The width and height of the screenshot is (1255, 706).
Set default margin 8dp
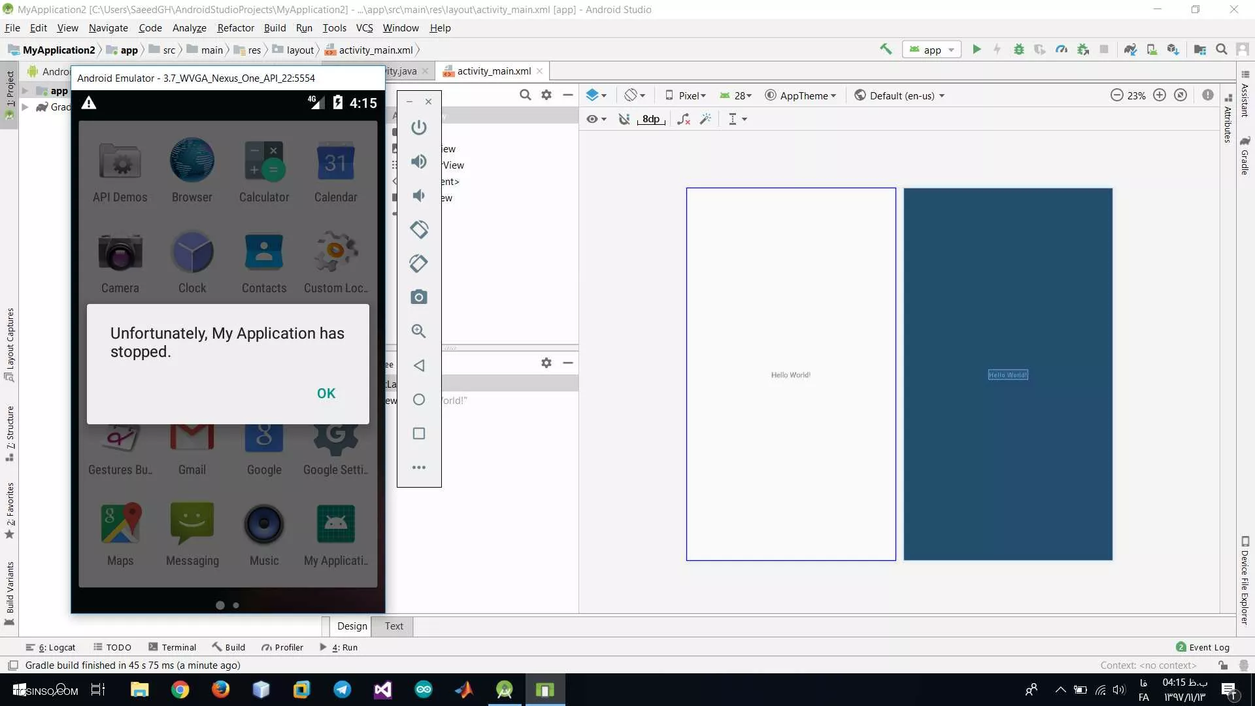click(x=651, y=119)
